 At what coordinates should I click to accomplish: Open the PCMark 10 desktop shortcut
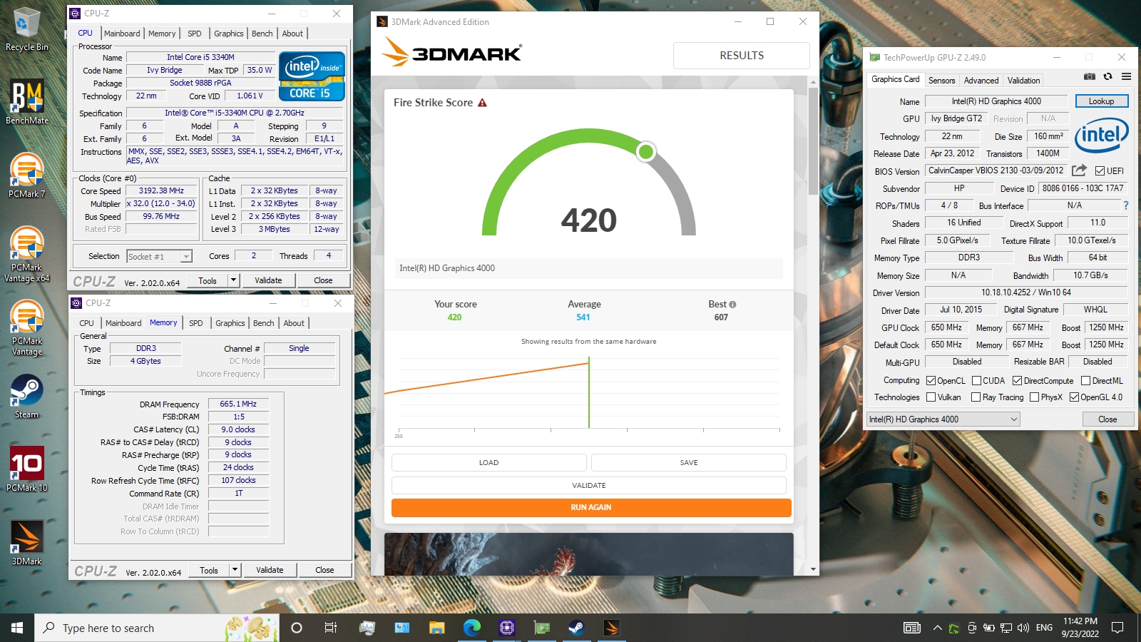click(27, 469)
